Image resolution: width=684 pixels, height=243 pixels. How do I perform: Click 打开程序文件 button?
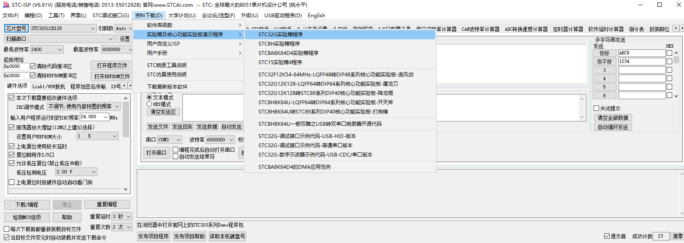(112, 66)
